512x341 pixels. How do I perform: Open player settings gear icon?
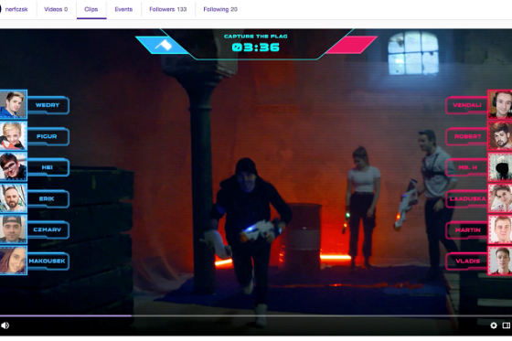click(494, 325)
